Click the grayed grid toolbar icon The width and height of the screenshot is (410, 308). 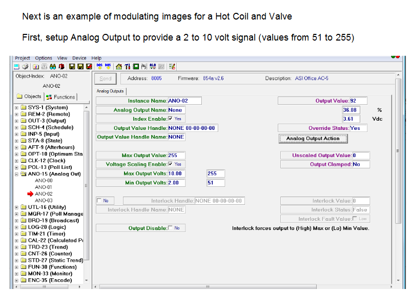click(x=161, y=67)
